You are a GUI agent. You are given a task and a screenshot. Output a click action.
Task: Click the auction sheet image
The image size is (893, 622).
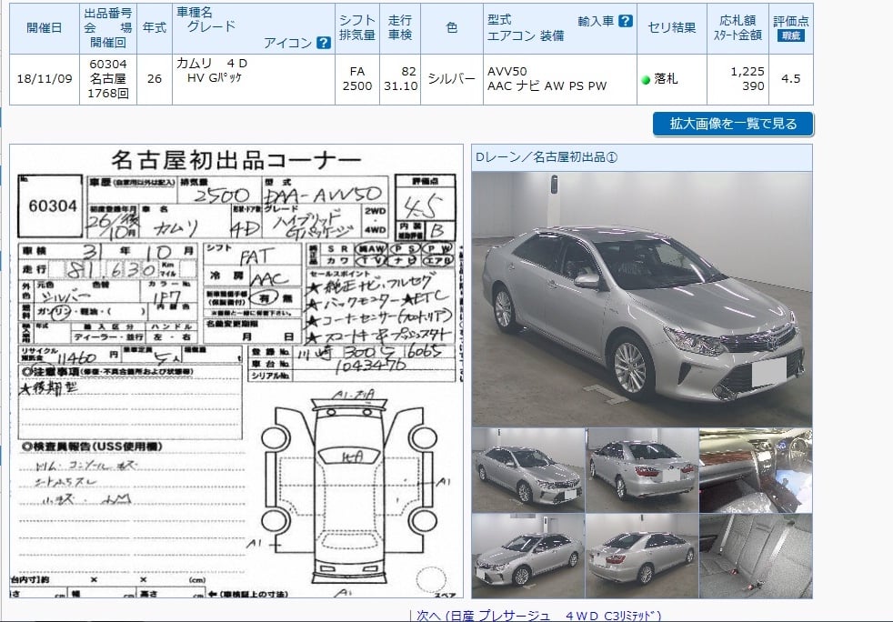(x=236, y=371)
